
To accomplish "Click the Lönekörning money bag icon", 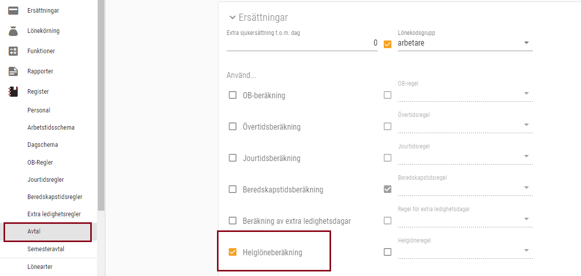I will coord(13,31).
